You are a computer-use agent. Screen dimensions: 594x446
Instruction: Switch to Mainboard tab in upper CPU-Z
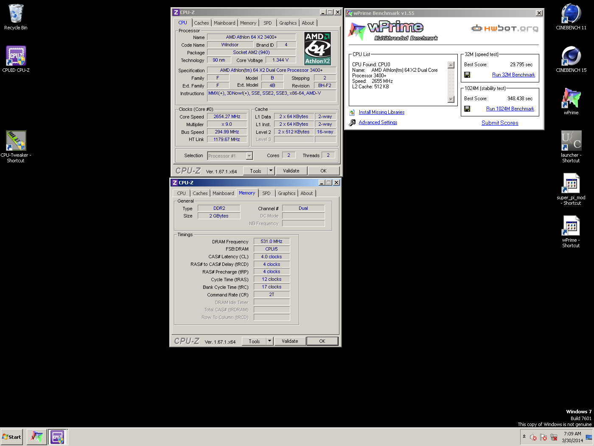coord(224,23)
